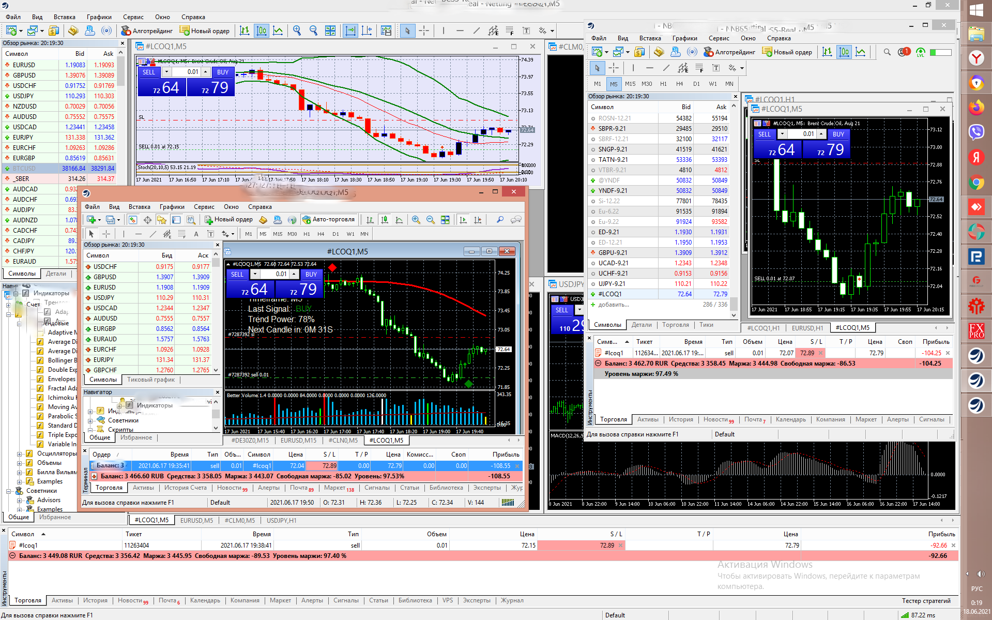Toggle candlestick mode in main window toolbar
992x620 pixels.
(262, 31)
